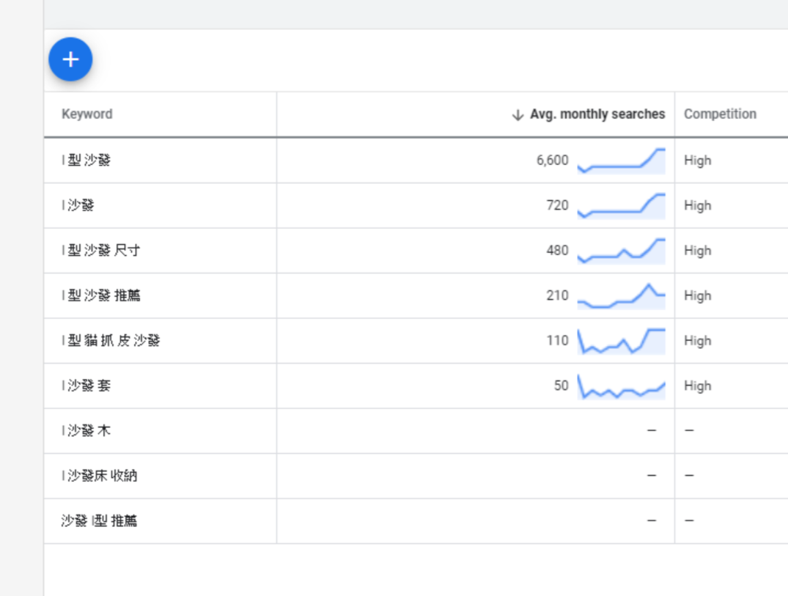Click trend sparkline beside 110 searches
This screenshot has height=596, width=788.
point(621,341)
